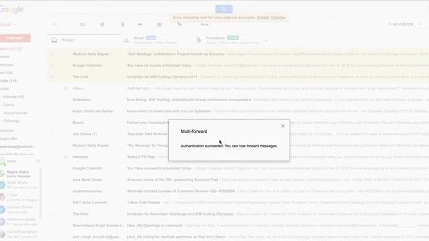Click the Primary tab inbox icon

pyautogui.click(x=54, y=40)
